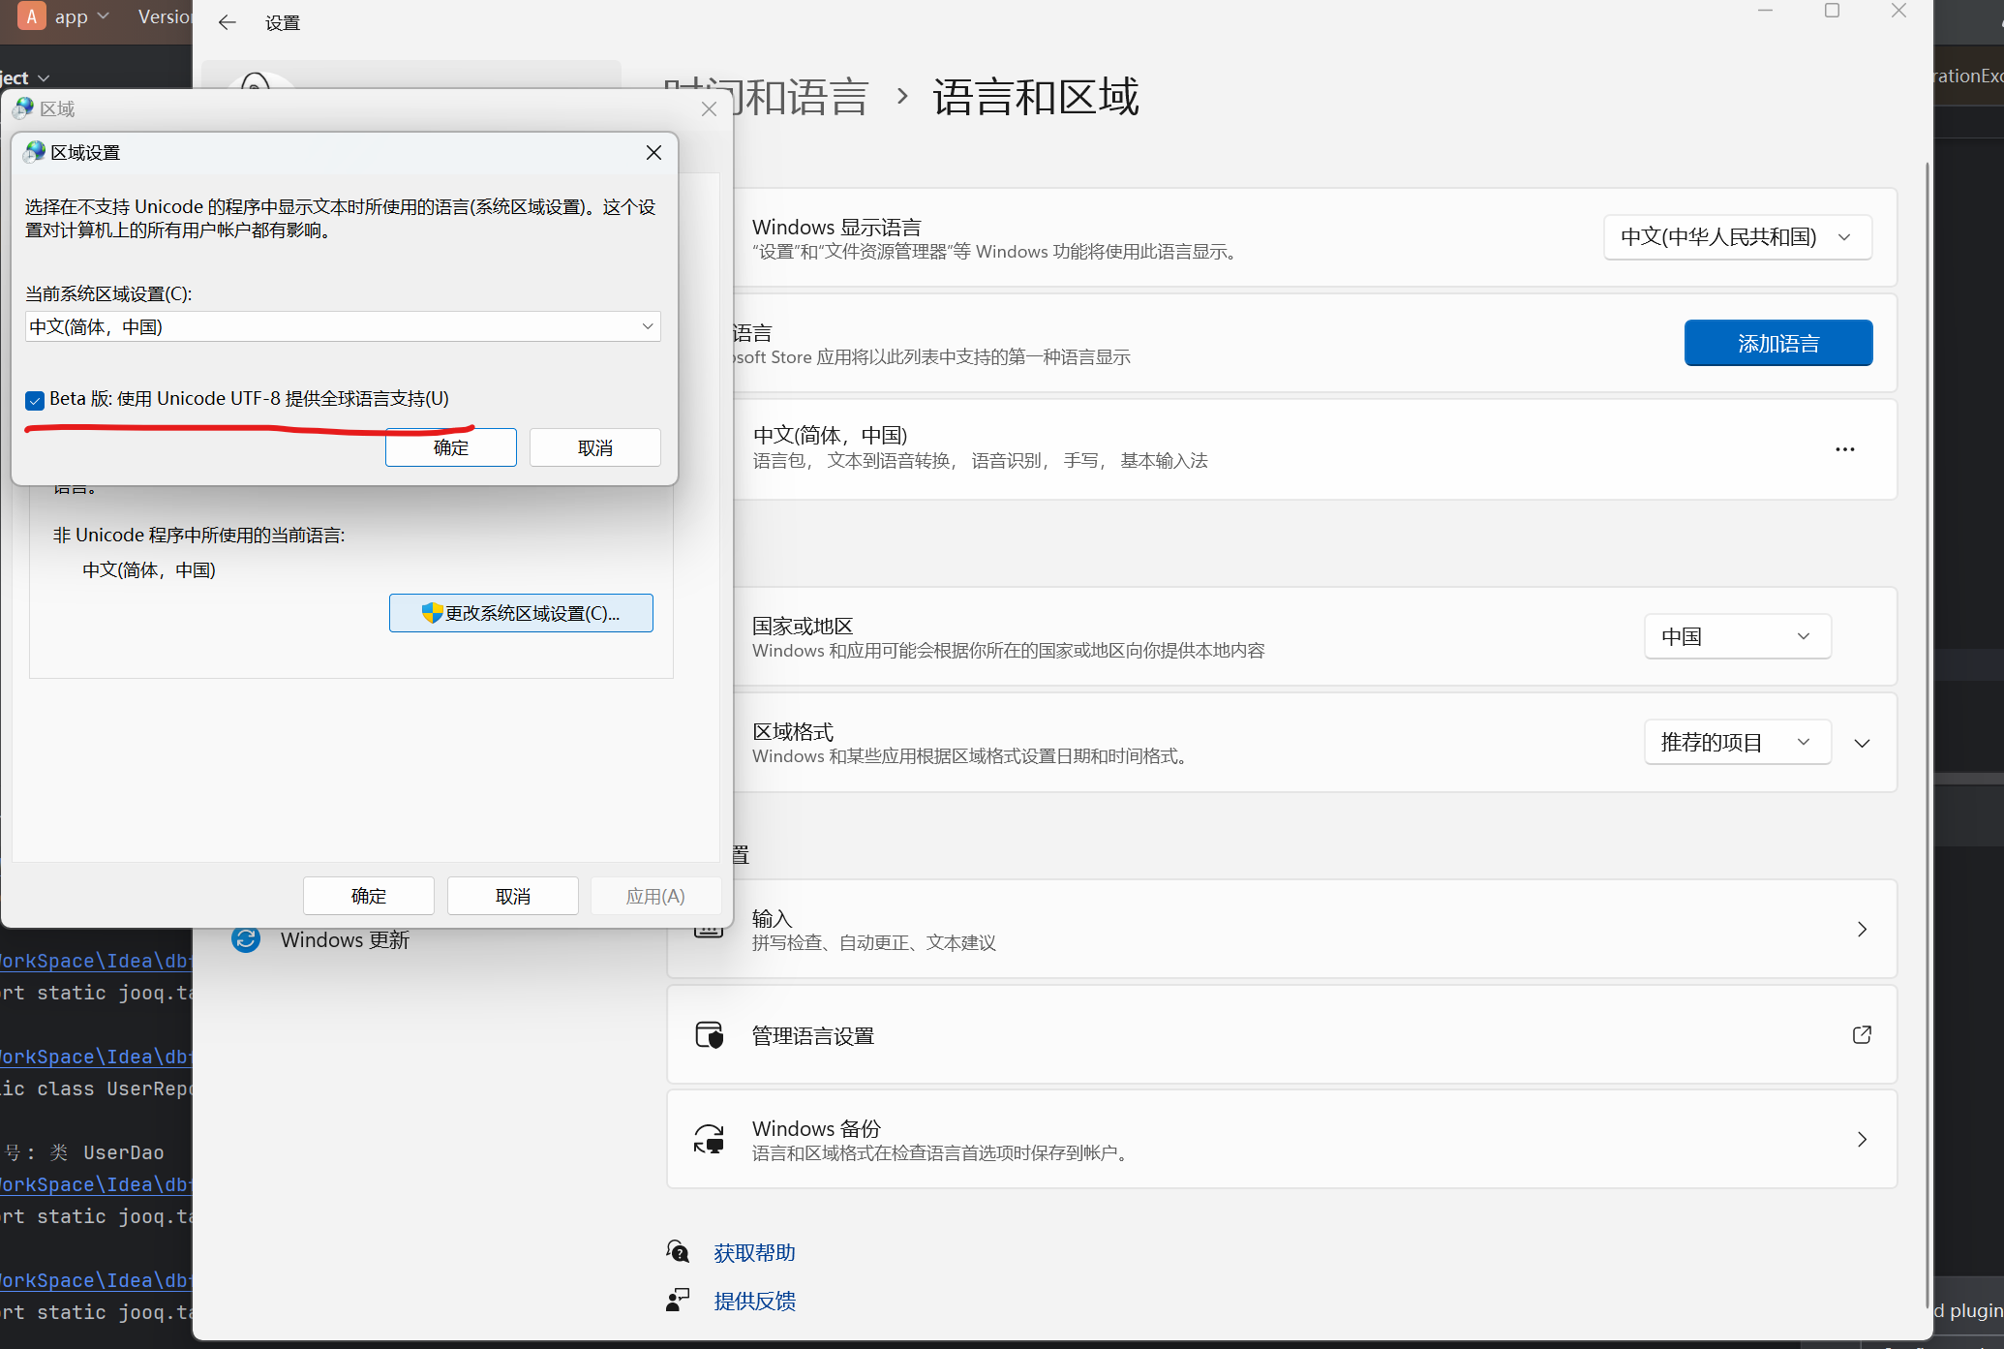Click the 添加语言 button

pos(1777,343)
